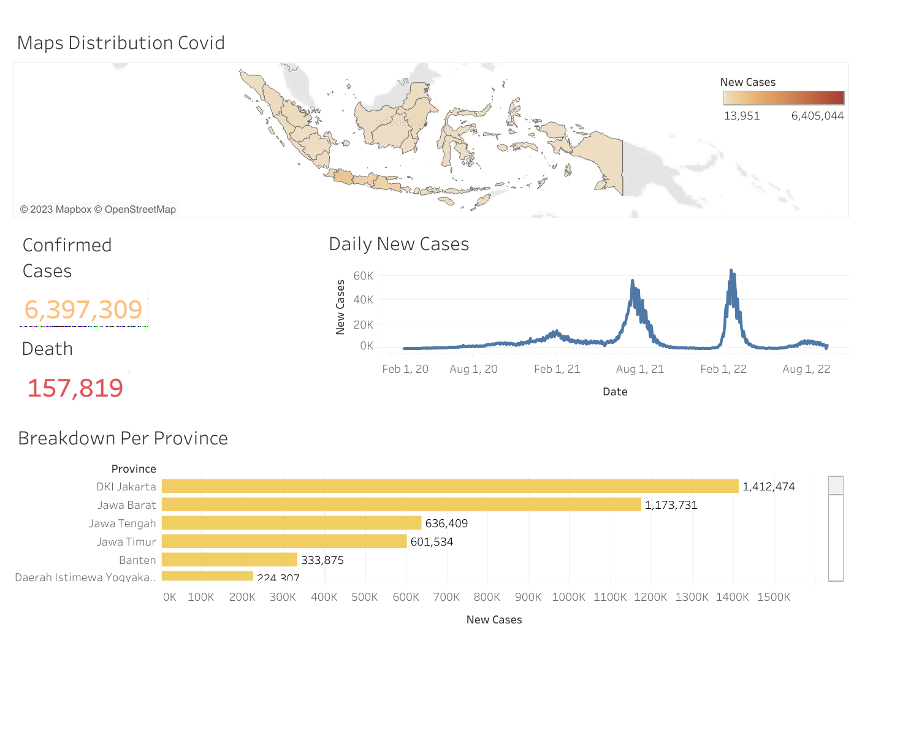Select the Banten province bar

229,560
